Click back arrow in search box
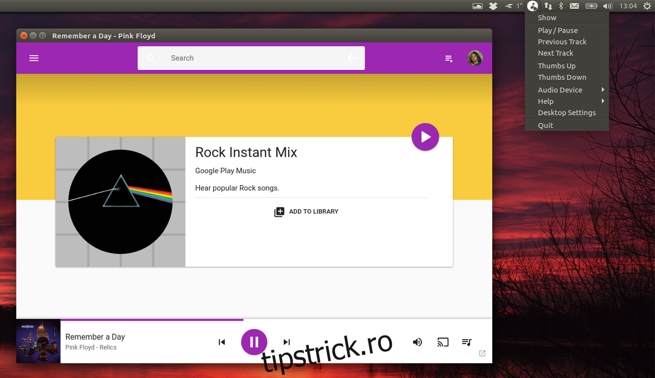The height and width of the screenshot is (378, 655). click(x=352, y=58)
